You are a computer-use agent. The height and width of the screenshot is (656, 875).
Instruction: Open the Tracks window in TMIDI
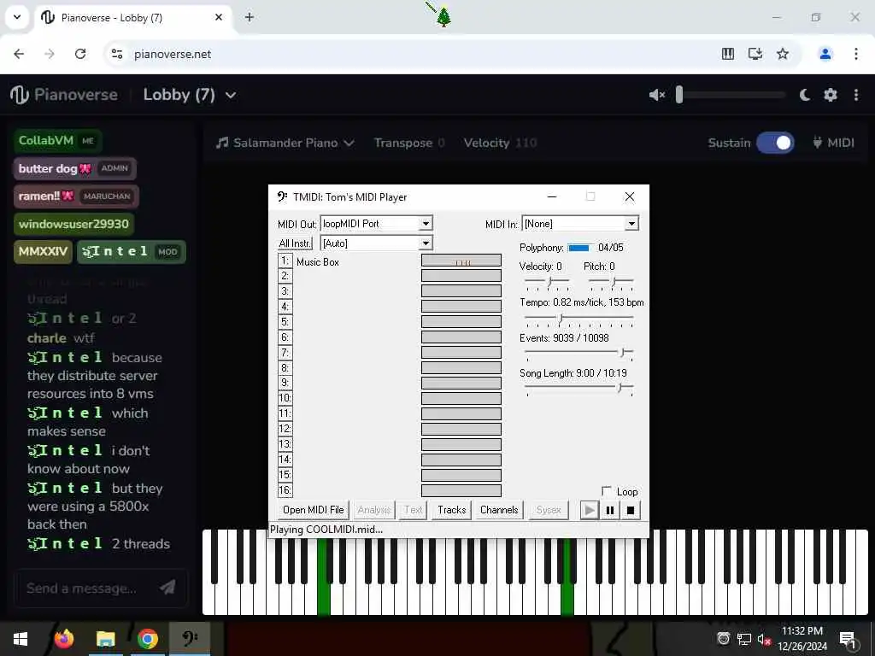tap(451, 510)
